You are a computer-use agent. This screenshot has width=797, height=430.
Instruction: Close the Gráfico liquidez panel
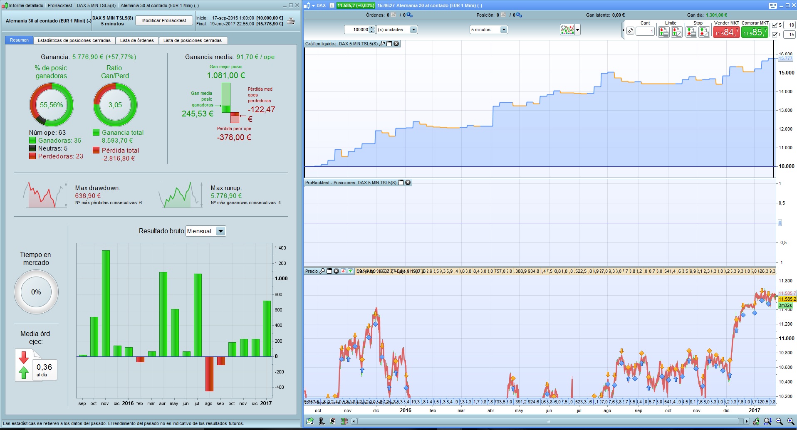pos(396,44)
